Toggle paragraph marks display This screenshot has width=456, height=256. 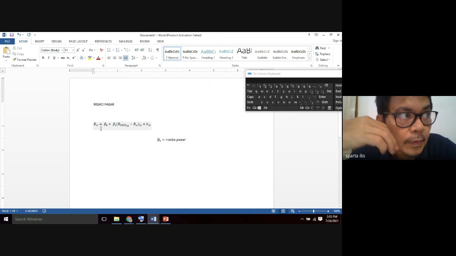point(157,50)
